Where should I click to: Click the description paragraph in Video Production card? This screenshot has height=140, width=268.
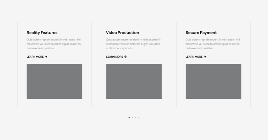click(133, 44)
